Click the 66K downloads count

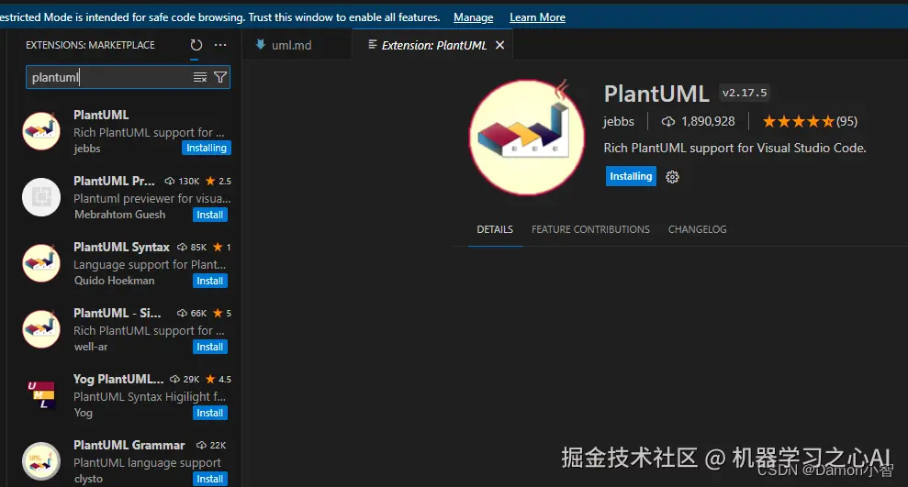tap(192, 313)
